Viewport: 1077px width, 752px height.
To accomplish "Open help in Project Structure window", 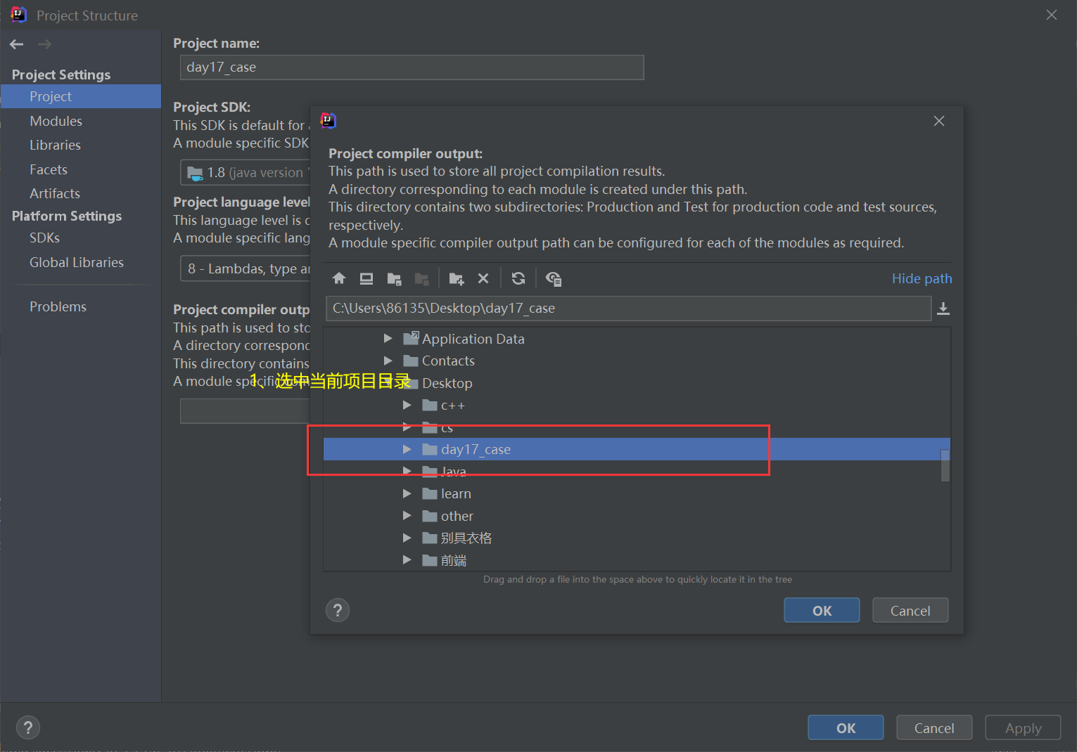I will (x=28, y=728).
